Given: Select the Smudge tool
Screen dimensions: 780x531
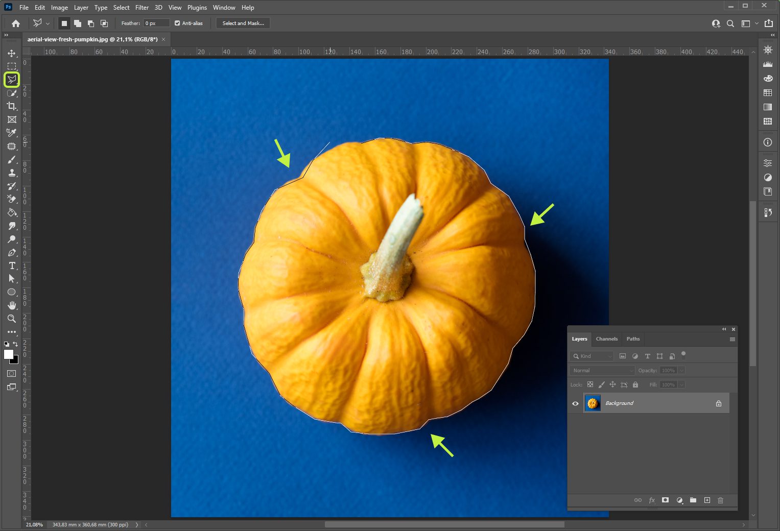Looking at the screenshot, I should point(11,226).
